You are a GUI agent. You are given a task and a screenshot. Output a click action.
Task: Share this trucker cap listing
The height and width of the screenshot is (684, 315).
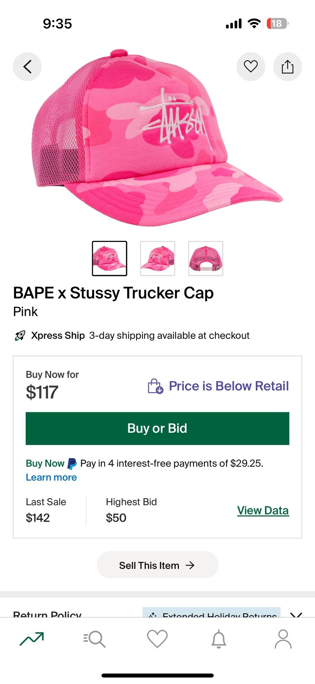pyautogui.click(x=287, y=67)
